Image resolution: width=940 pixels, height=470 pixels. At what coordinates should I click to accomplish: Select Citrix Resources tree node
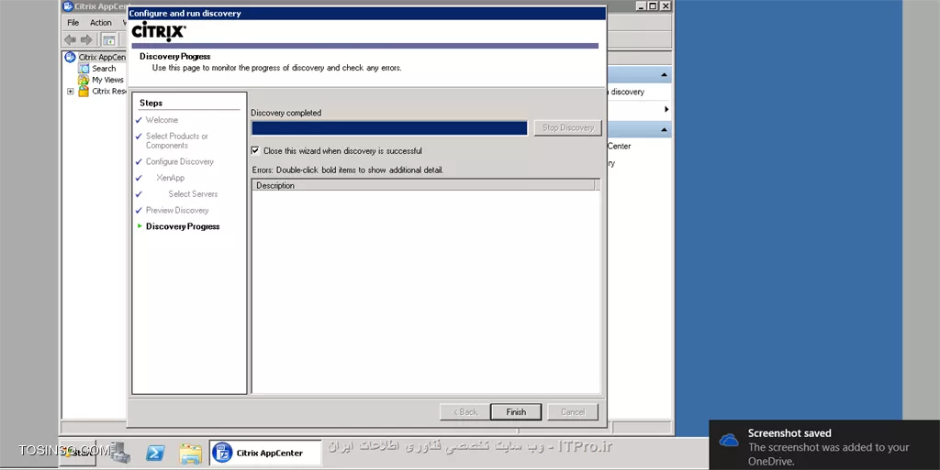pyautogui.click(x=108, y=91)
